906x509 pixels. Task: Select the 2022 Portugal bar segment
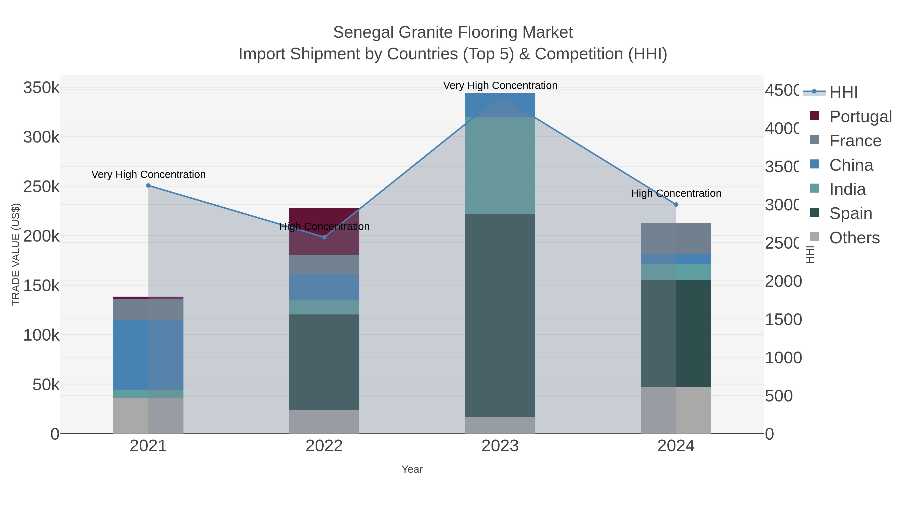(x=324, y=231)
